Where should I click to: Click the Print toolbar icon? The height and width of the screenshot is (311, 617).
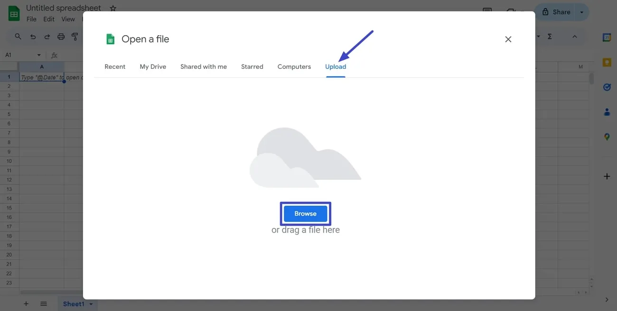coord(61,37)
